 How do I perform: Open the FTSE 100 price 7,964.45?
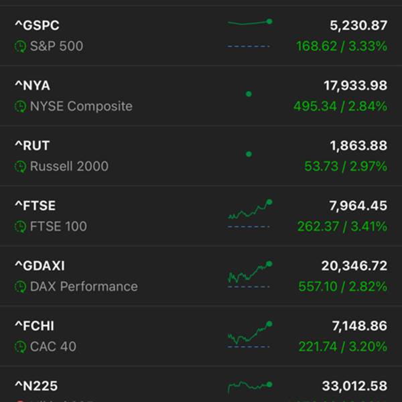(x=358, y=206)
